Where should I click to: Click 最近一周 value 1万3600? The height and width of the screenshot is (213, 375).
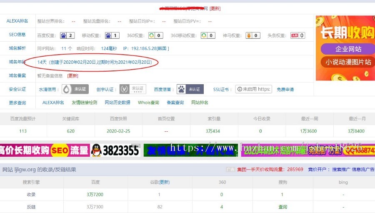(308, 131)
